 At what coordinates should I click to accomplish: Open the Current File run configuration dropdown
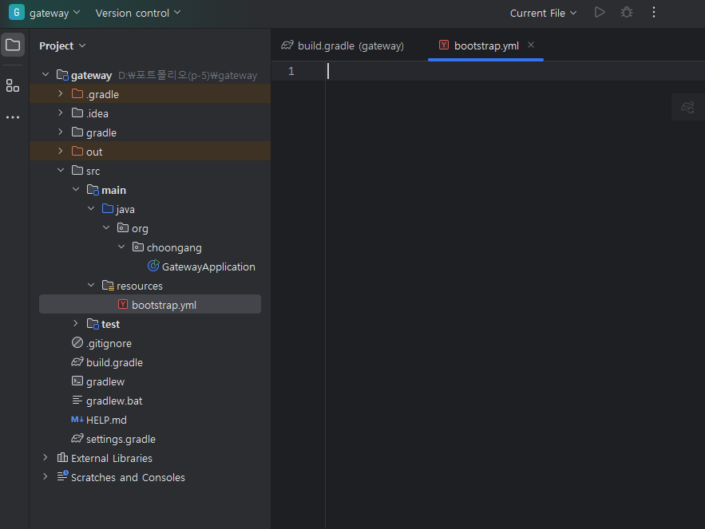pos(543,13)
